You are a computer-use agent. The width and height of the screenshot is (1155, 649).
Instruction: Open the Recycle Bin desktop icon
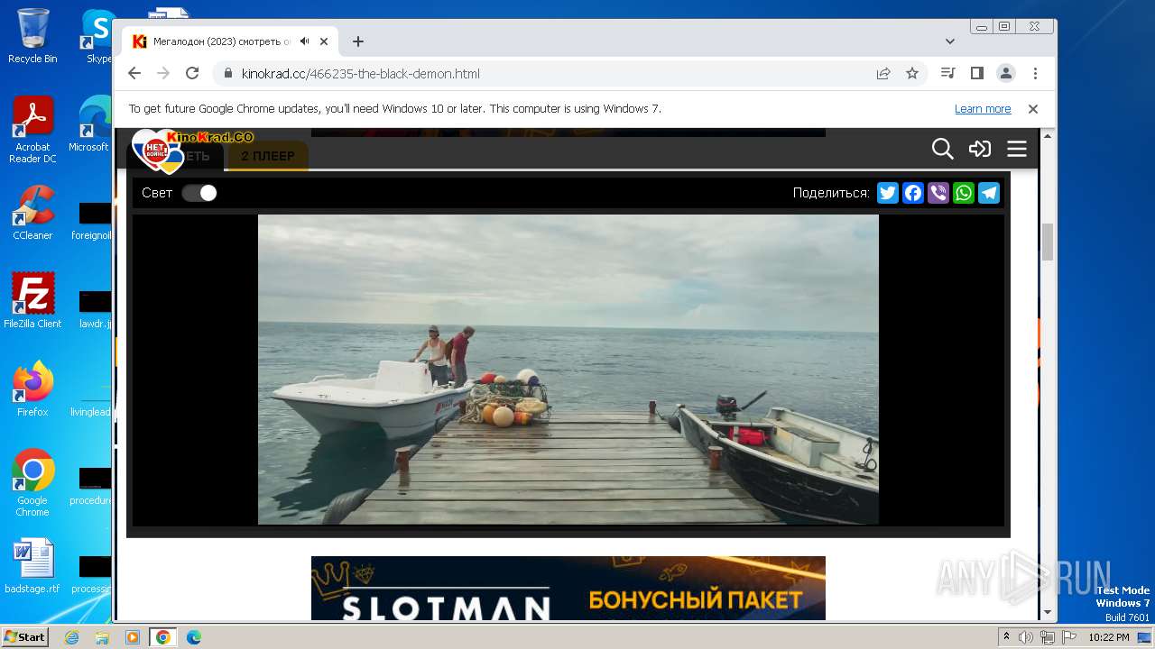coord(32,36)
